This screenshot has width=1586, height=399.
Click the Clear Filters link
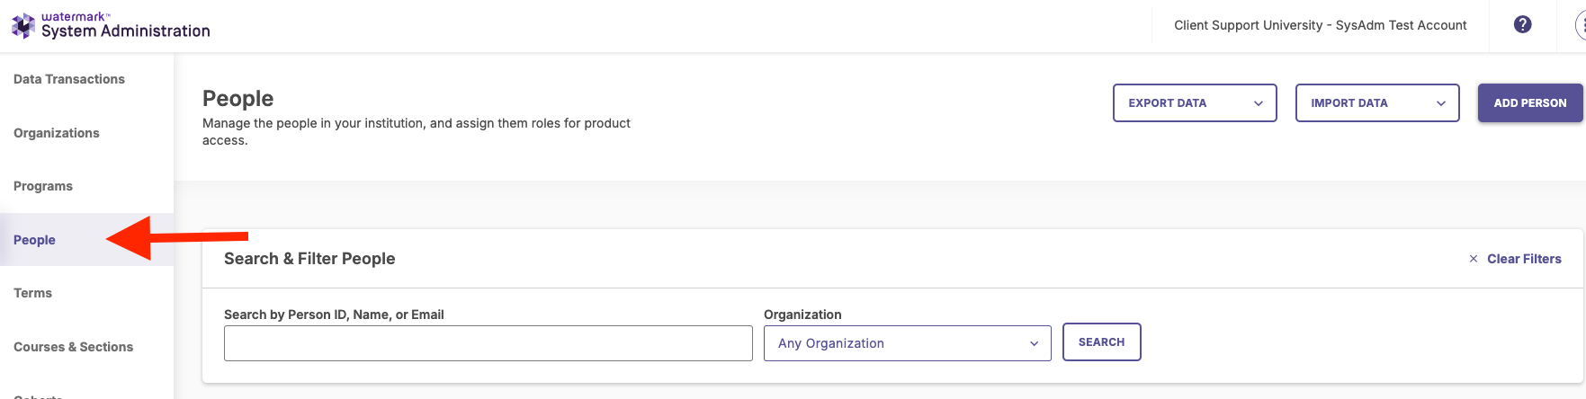[1524, 259]
